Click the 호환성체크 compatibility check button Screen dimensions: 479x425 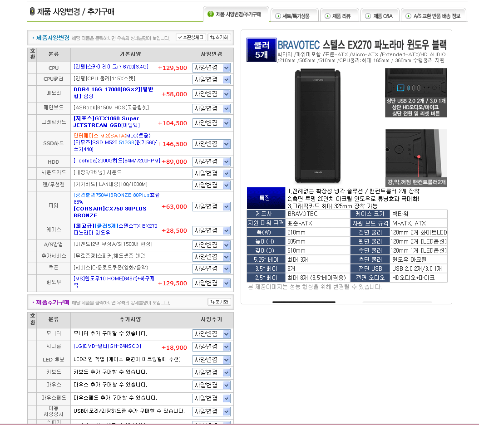tap(191, 37)
